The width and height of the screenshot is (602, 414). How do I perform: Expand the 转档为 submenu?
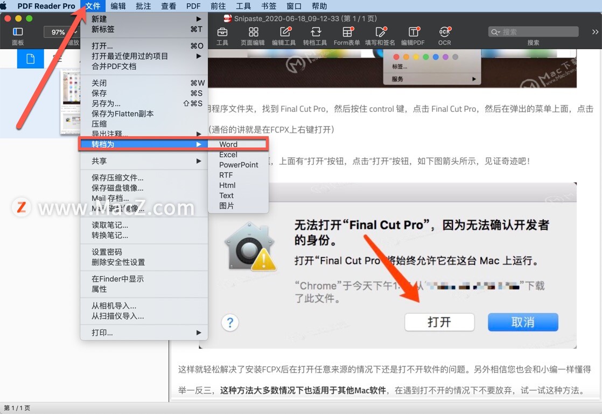click(144, 144)
